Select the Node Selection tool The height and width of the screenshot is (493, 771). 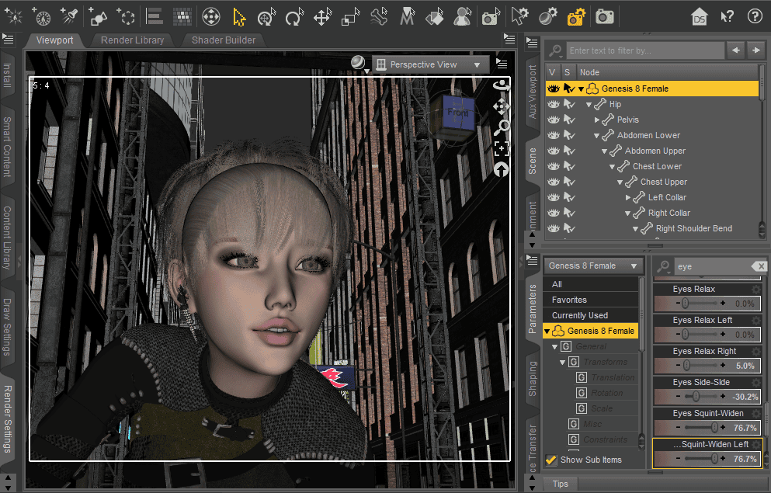coord(239,16)
